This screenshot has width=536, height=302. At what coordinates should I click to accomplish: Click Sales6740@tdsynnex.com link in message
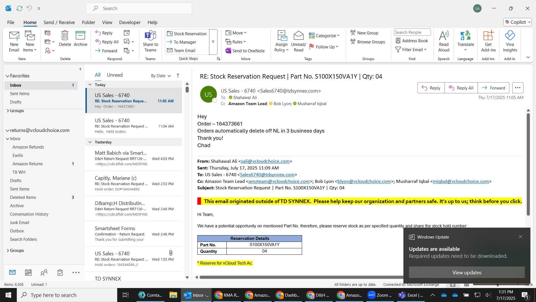tap(267, 175)
